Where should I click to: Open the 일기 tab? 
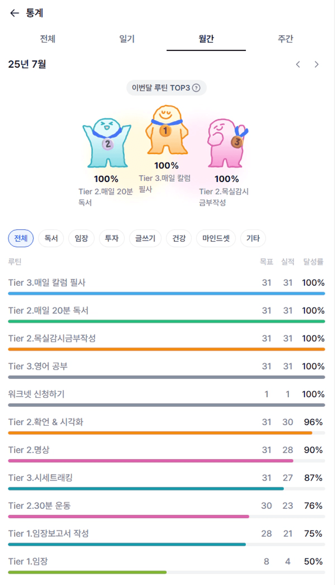tap(127, 39)
